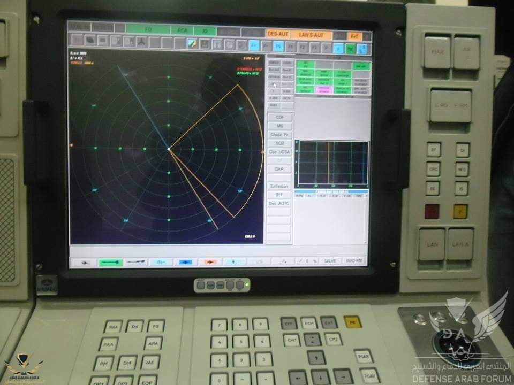Click the orange vertical line in small graph
The width and height of the screenshot is (514, 385).
(328, 163)
